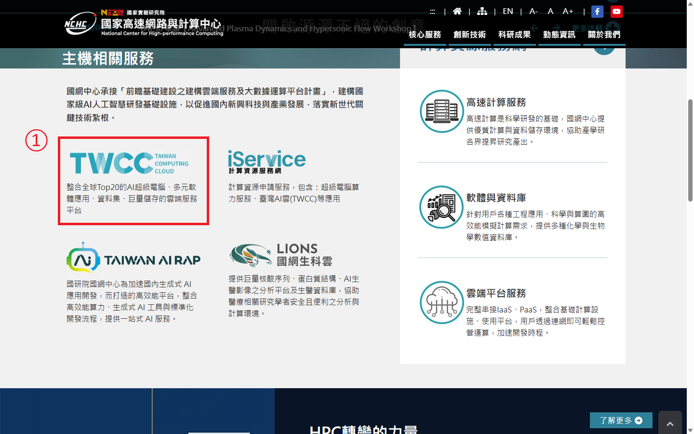This screenshot has height=434, width=694.
Task: Open the TWCC Taiwan Computing Cloud logo
Action: (x=129, y=163)
